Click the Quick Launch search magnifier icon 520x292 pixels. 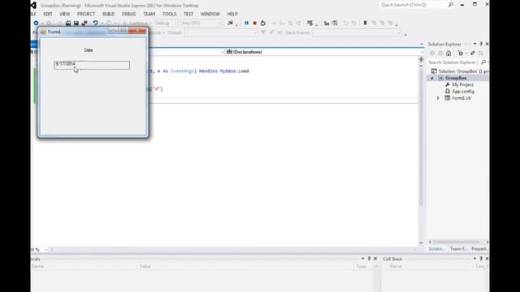[x=451, y=5]
